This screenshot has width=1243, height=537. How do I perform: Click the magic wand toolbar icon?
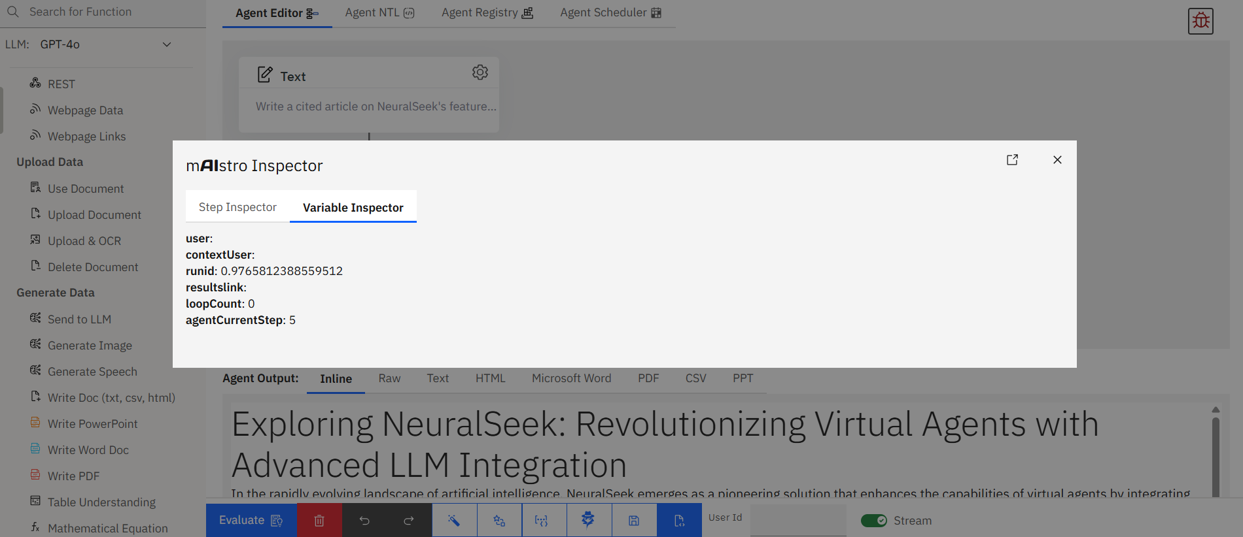(x=454, y=520)
